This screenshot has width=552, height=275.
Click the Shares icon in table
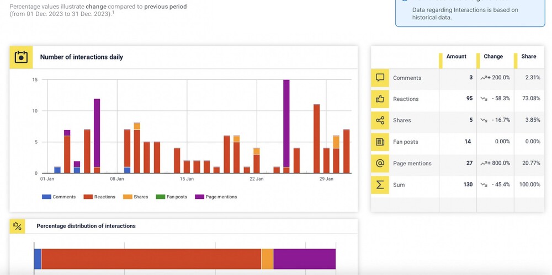(380, 120)
